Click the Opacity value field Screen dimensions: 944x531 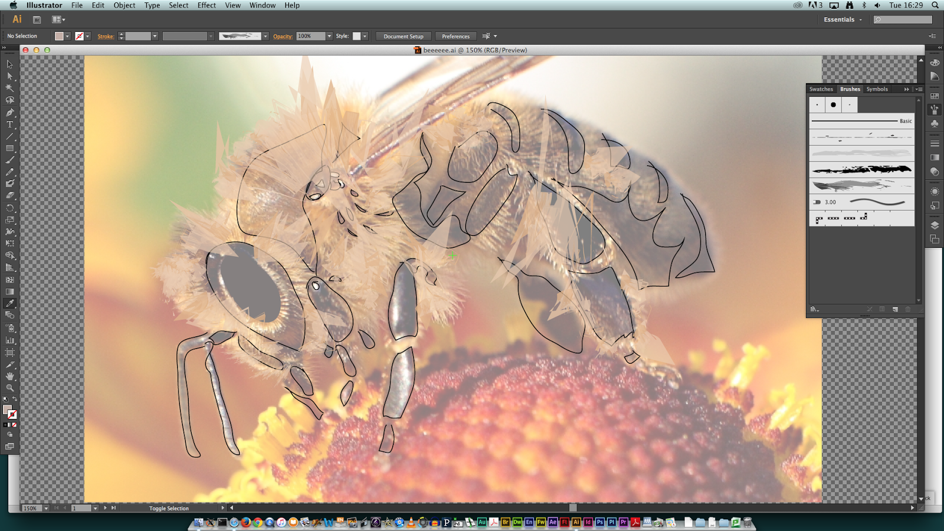click(311, 37)
